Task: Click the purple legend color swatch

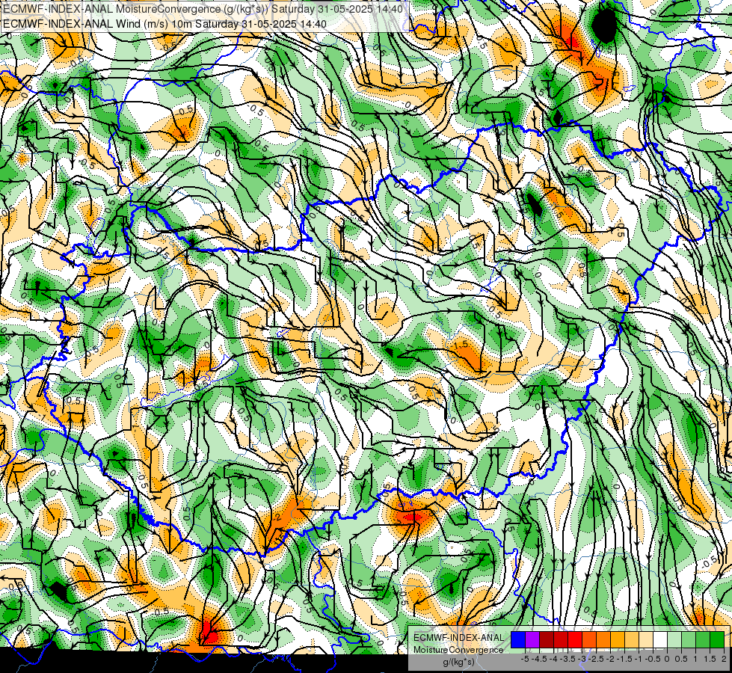Action: coord(532,639)
